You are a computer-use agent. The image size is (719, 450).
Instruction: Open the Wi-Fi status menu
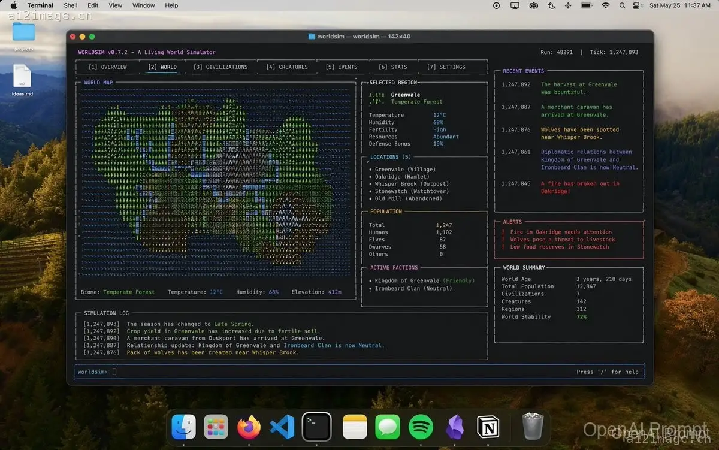[x=606, y=5]
